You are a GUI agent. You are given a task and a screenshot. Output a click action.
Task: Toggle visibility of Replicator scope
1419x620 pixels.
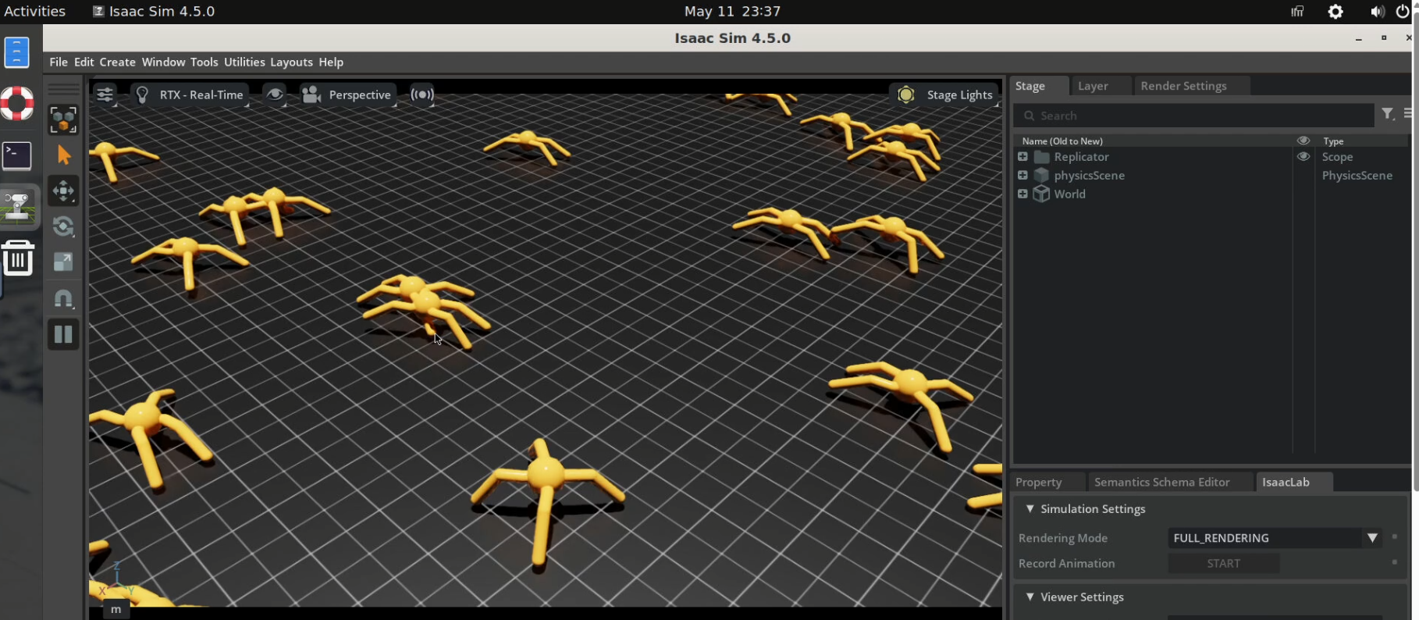click(x=1303, y=157)
